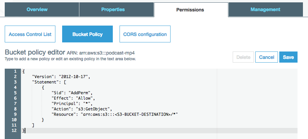Screen dimensions: 308x139
Task: Click line number 12 in the gutter
Action: [14, 131]
